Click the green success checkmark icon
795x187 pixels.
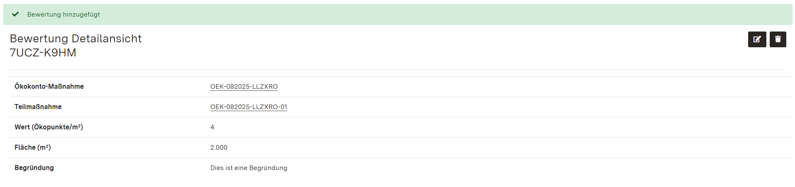(x=15, y=14)
